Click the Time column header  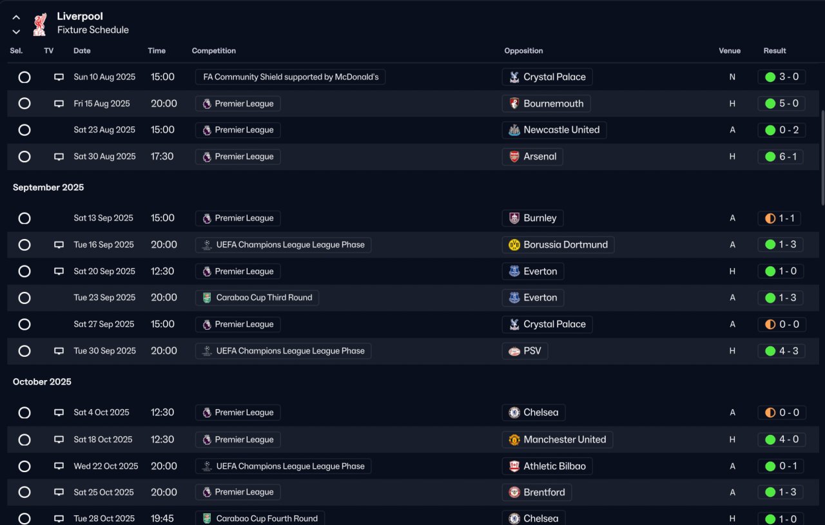point(157,51)
